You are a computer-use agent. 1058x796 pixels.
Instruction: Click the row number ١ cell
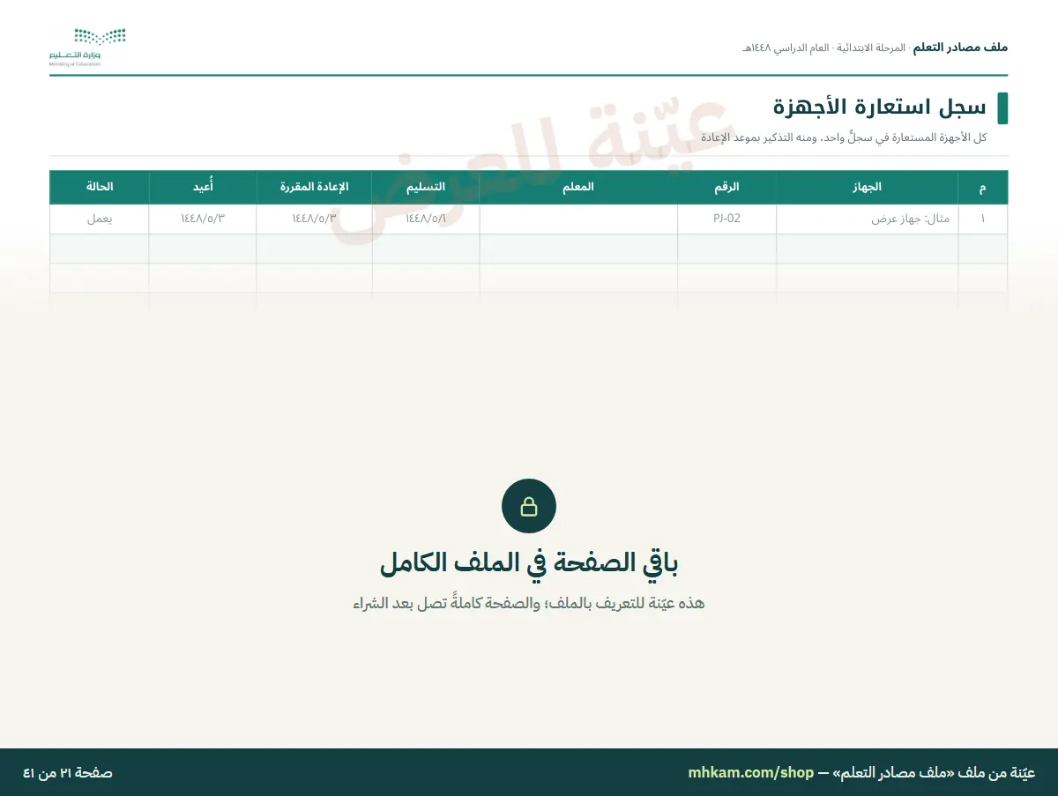tap(983, 219)
